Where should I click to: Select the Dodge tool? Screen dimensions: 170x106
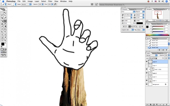(5, 29)
